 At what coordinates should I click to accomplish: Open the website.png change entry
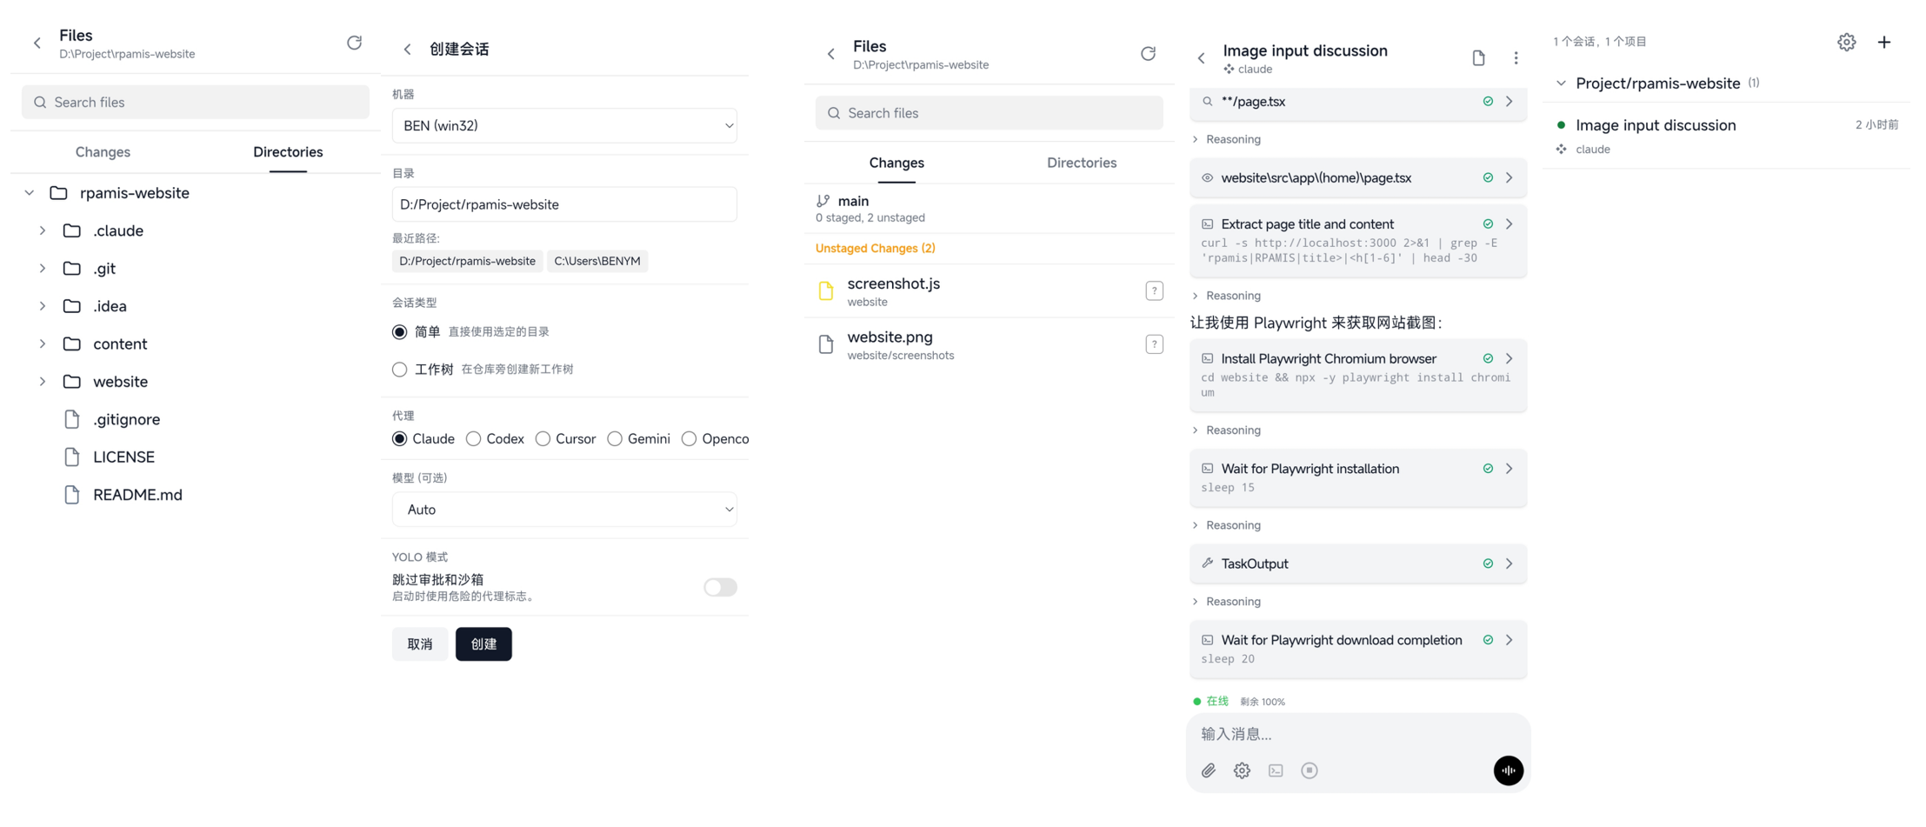[x=990, y=344]
